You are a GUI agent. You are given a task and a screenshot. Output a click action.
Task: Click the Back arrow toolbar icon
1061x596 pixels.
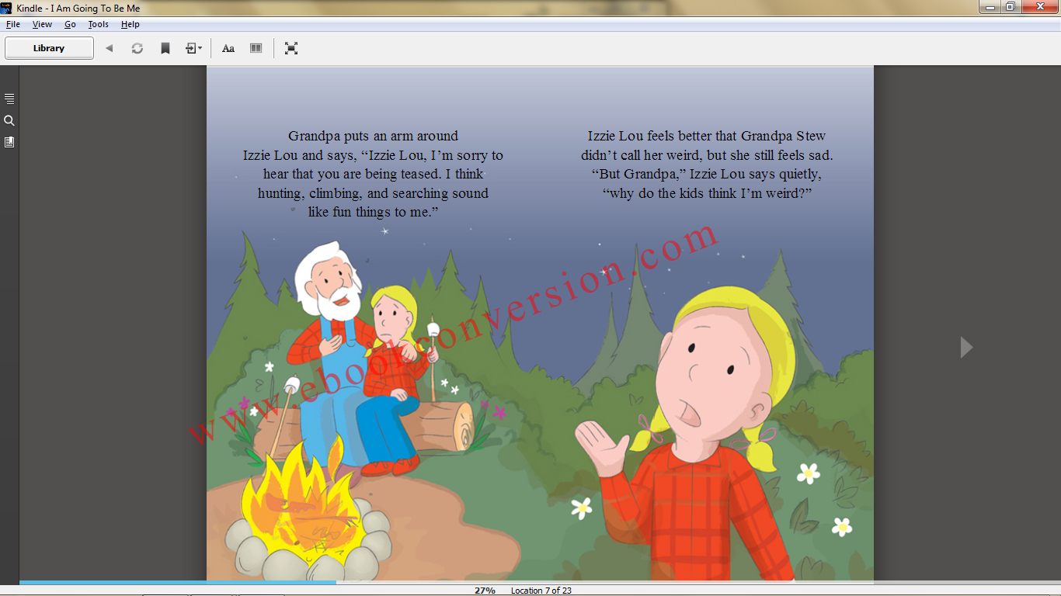point(110,48)
